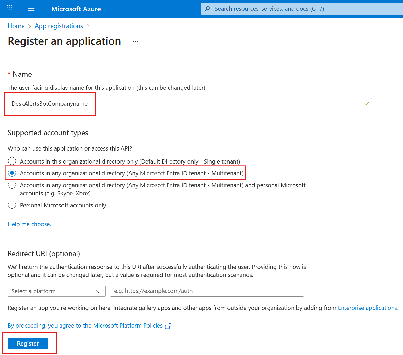This screenshot has width=403, height=355.
Task: Go to the Home breadcrumb
Action: click(16, 26)
